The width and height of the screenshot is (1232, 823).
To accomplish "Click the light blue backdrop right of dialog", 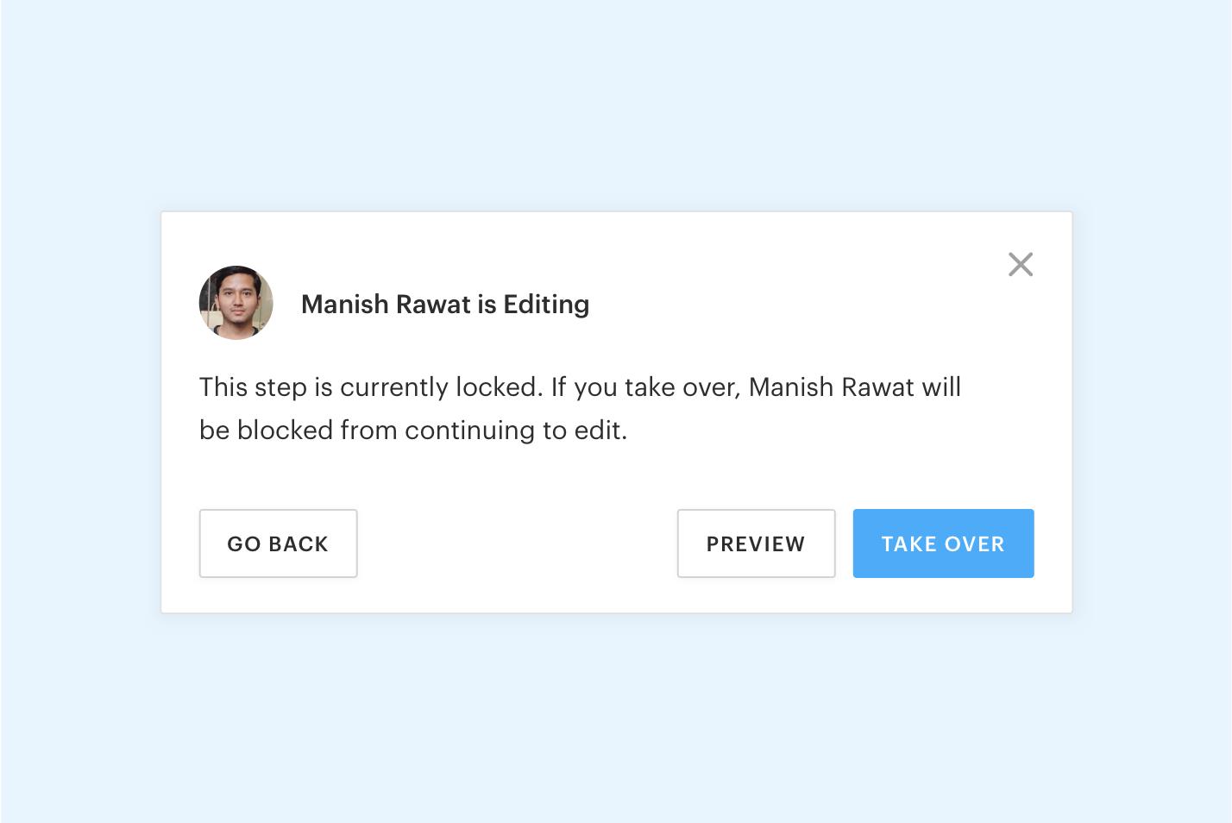I will (x=1152, y=412).
